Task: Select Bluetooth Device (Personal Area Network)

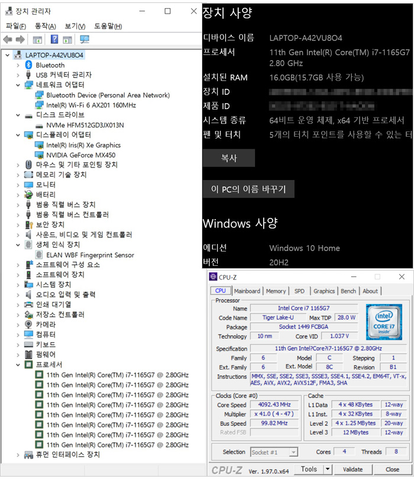Action: [108, 95]
